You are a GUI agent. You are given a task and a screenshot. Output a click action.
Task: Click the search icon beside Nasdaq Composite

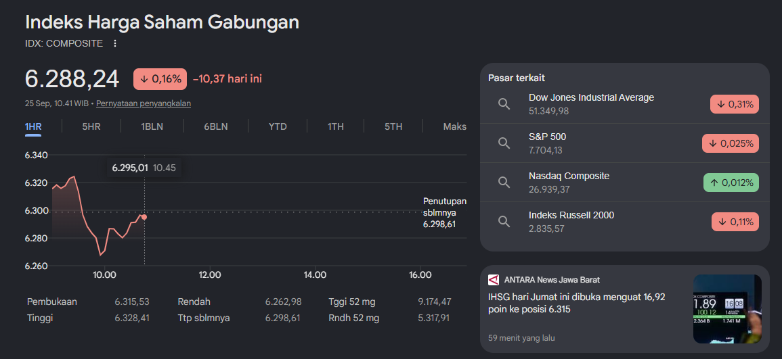(504, 183)
